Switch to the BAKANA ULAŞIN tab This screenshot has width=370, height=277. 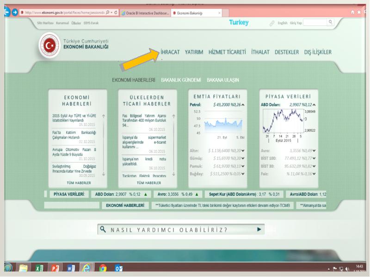click(223, 80)
